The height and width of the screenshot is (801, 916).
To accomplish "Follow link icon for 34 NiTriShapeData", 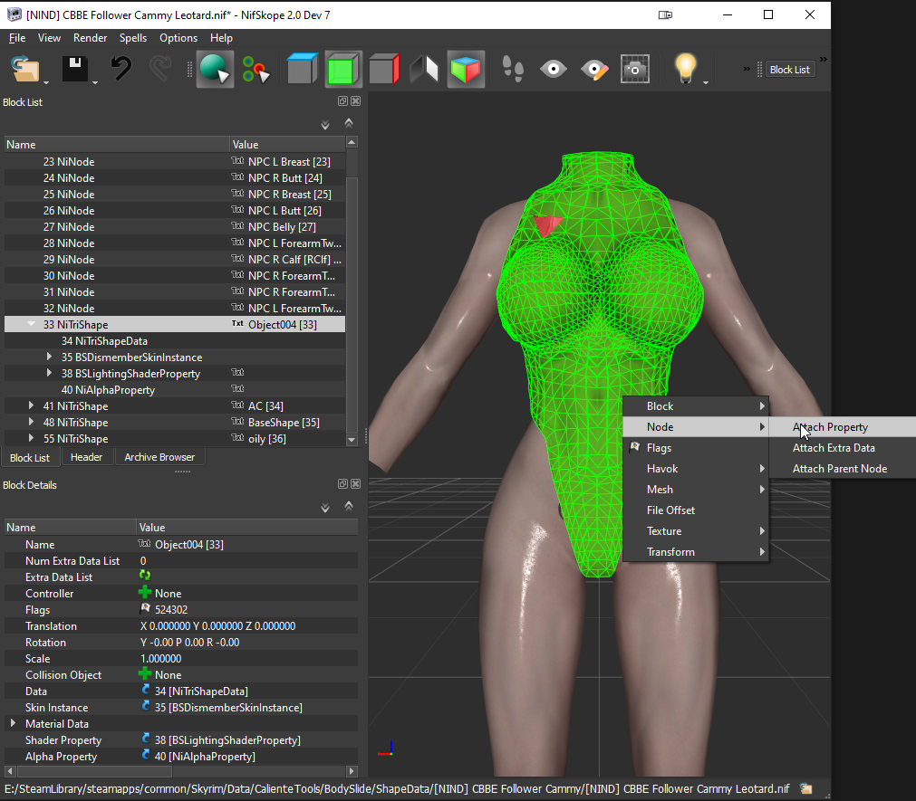I will pyautogui.click(x=146, y=691).
